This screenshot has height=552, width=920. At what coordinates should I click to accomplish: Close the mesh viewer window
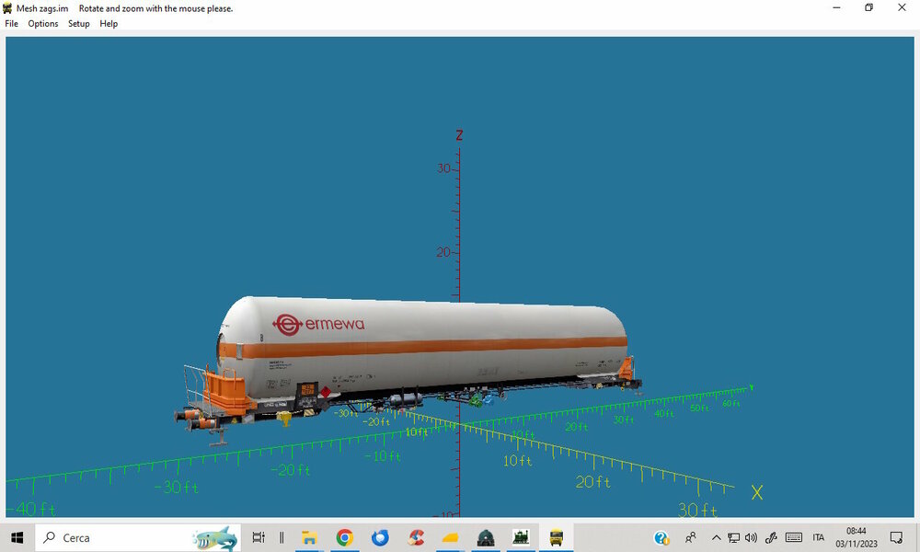click(x=902, y=7)
